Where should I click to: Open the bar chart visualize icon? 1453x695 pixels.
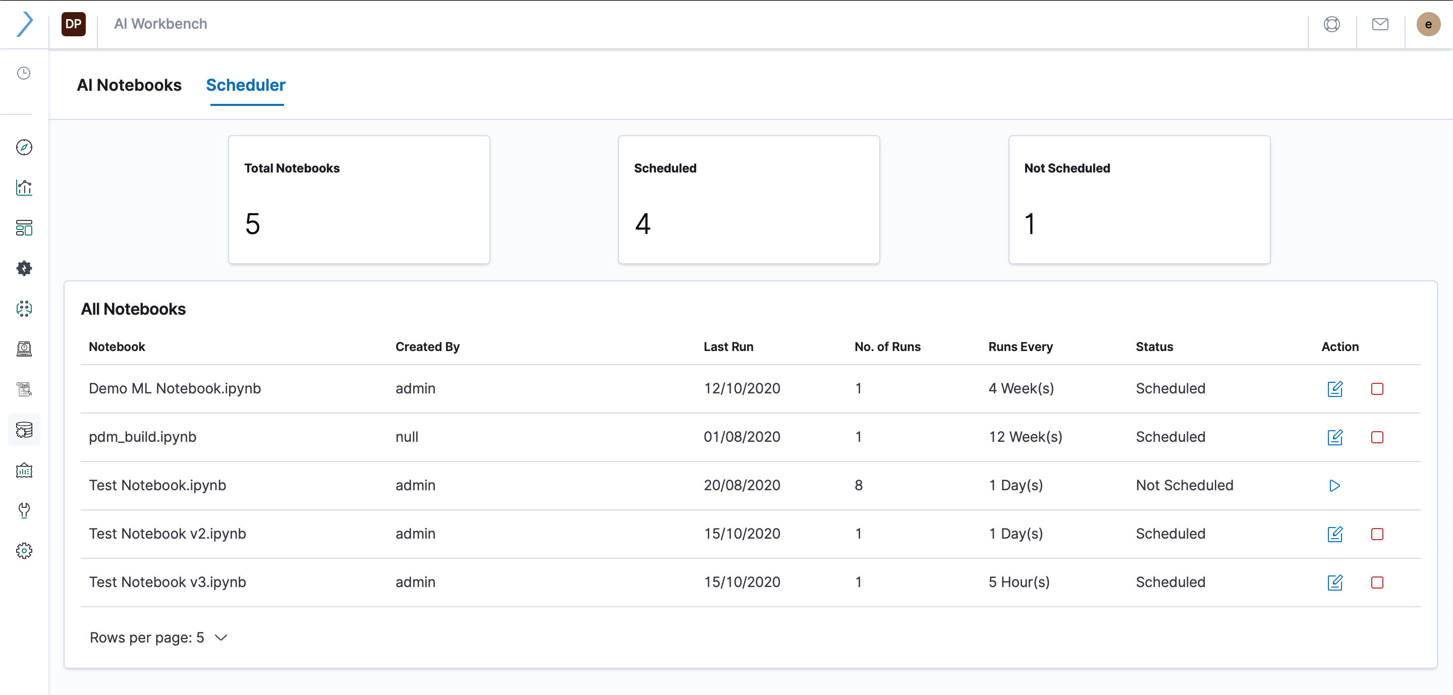(24, 188)
